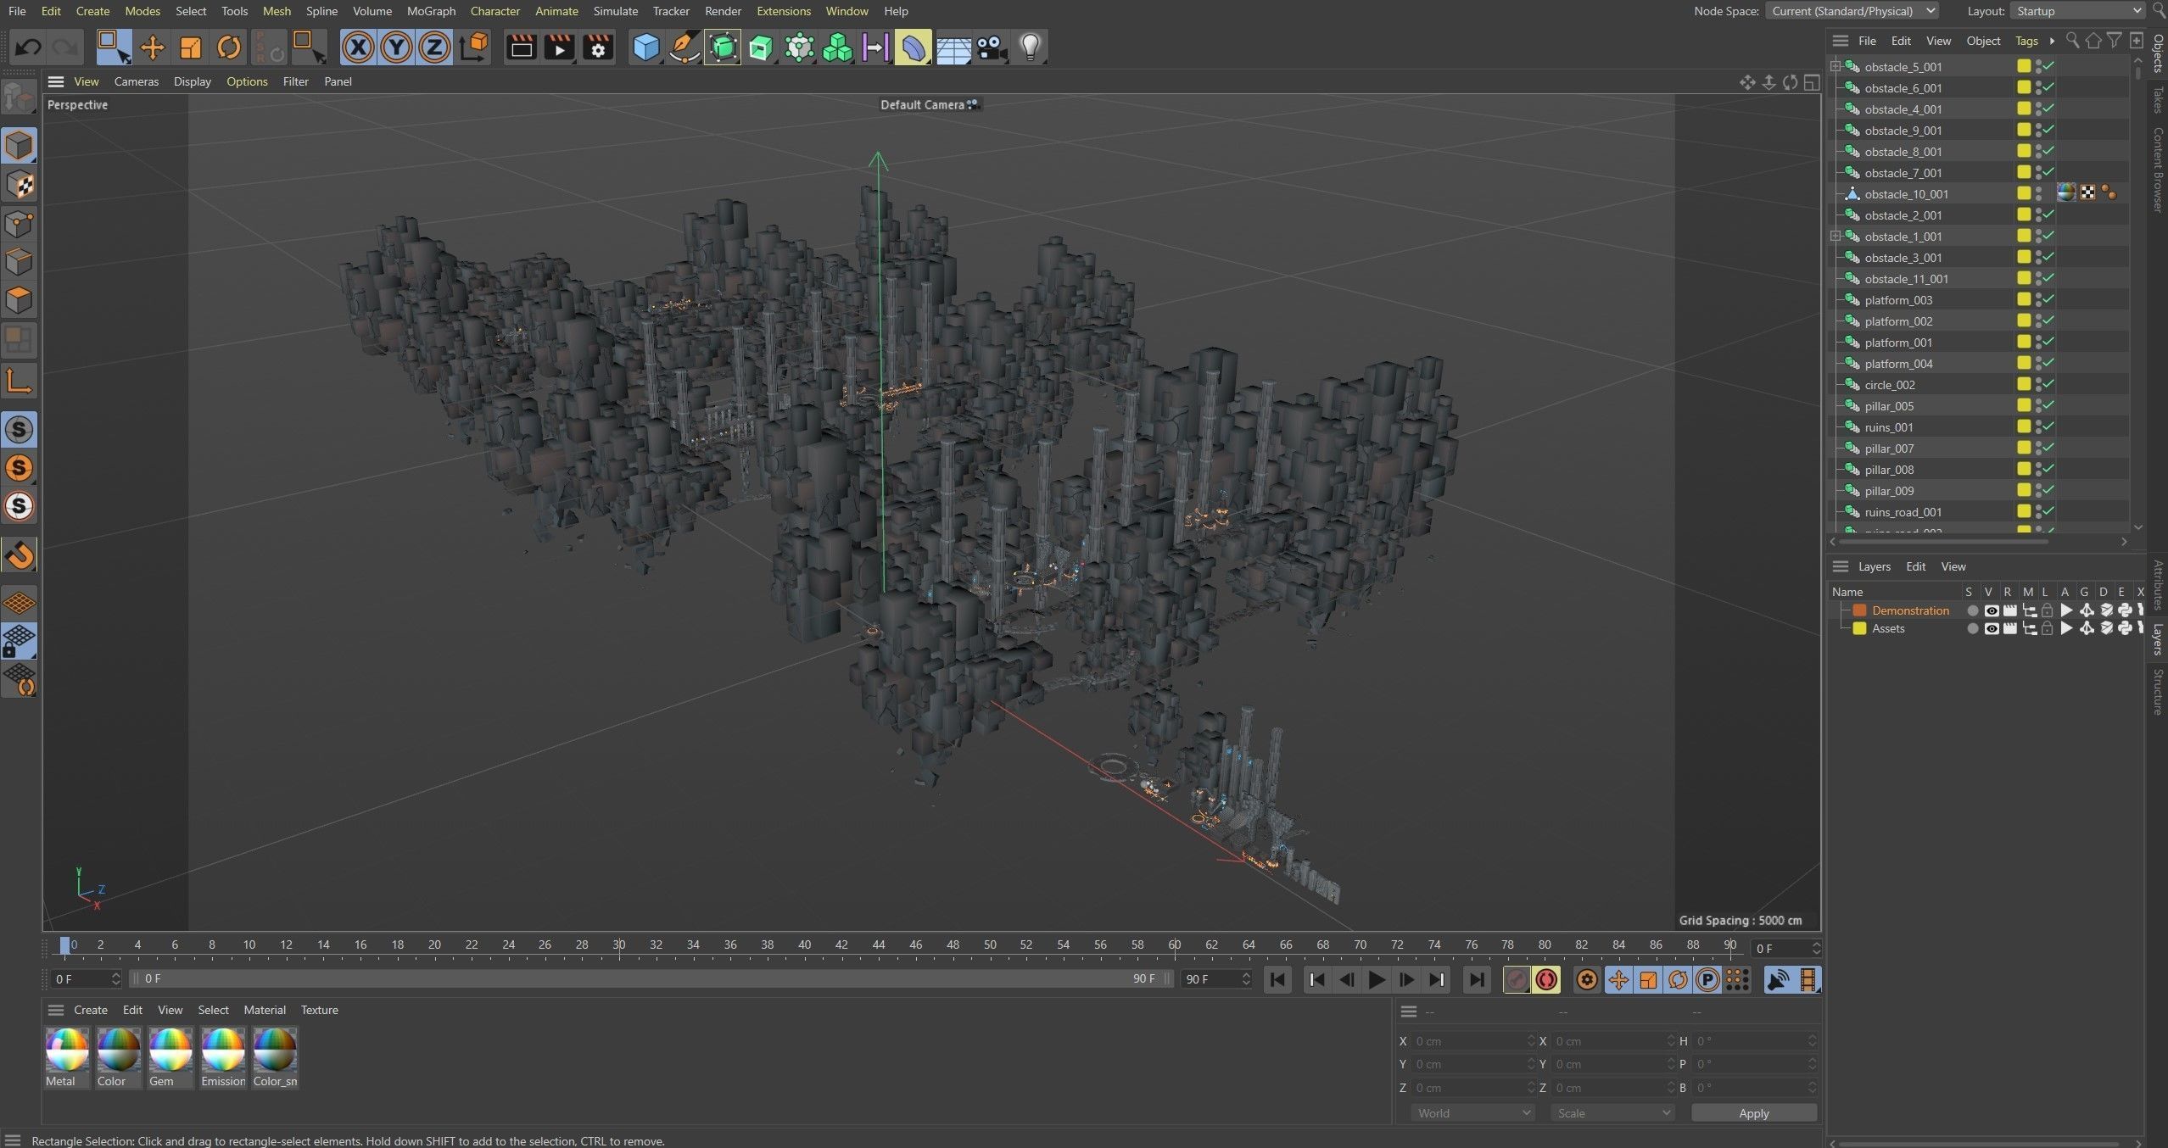Toggle X axis lock
The height and width of the screenshot is (1148, 2168).
coord(358,47)
